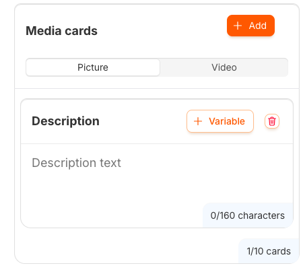Click the placeholder 'Description text'
303x272 pixels.
pyautogui.click(x=76, y=163)
